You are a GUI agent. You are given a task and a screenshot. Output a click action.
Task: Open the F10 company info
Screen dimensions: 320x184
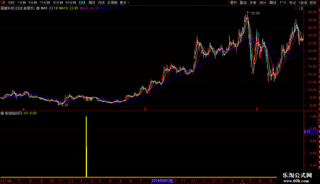click(283, 3)
